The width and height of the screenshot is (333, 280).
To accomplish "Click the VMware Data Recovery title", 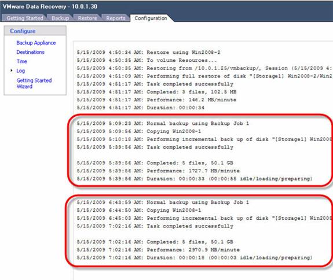I will point(50,6).
